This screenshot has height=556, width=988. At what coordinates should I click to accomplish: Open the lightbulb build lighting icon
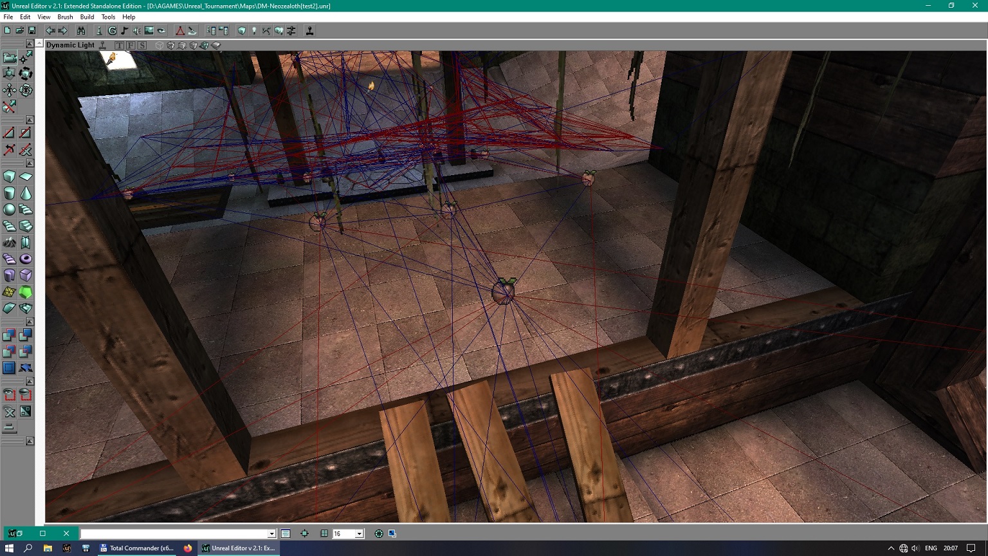254,30
